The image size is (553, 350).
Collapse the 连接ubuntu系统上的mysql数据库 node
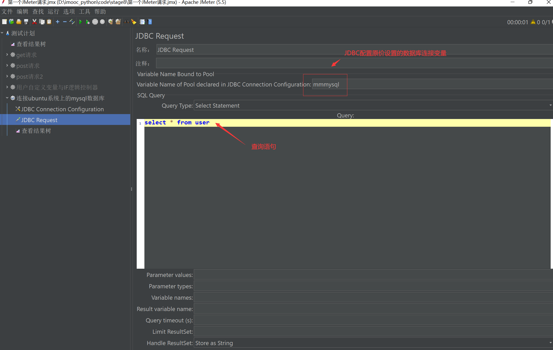(7, 98)
